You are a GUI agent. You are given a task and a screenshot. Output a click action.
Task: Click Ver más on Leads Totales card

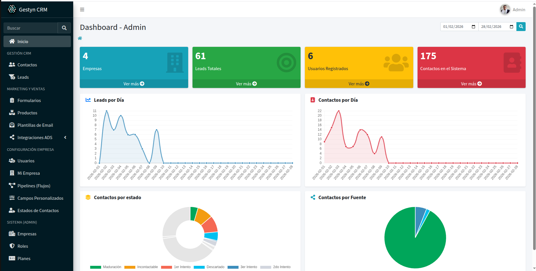coord(246,84)
